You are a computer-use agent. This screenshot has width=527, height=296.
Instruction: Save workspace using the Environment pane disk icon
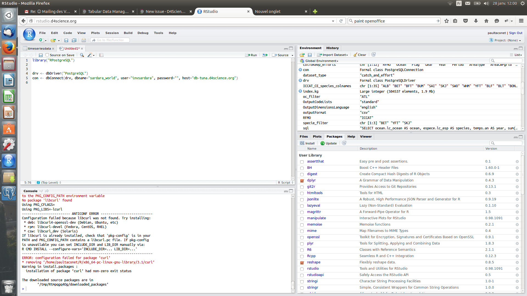310,55
